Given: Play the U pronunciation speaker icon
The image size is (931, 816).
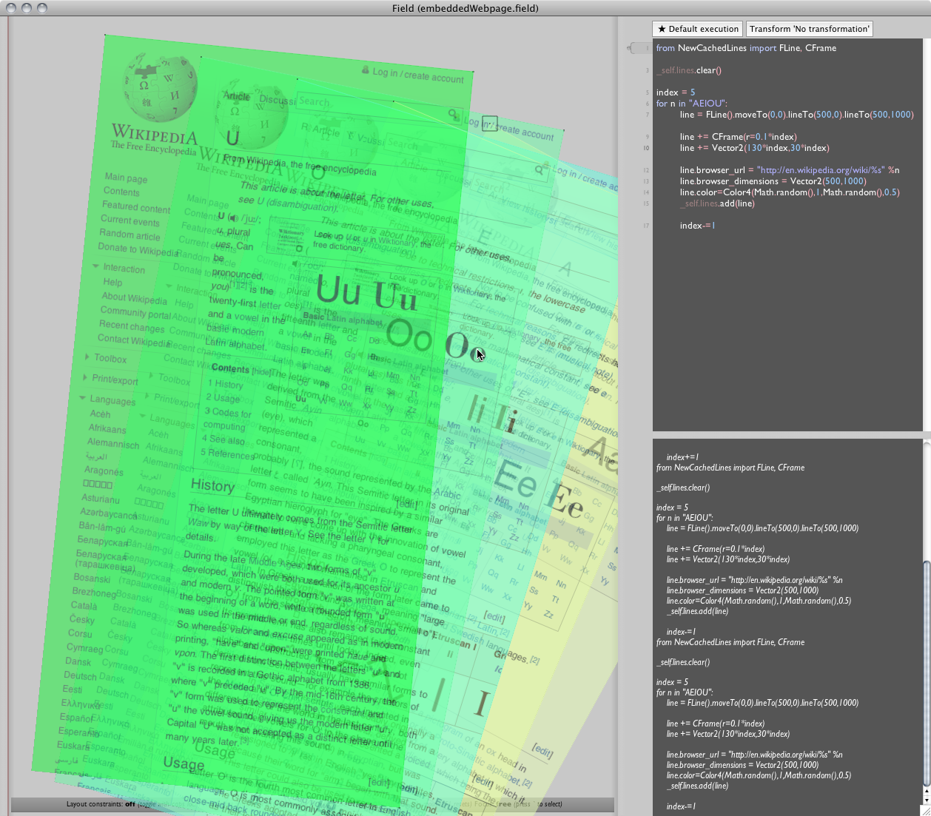Looking at the screenshot, I should [x=233, y=218].
